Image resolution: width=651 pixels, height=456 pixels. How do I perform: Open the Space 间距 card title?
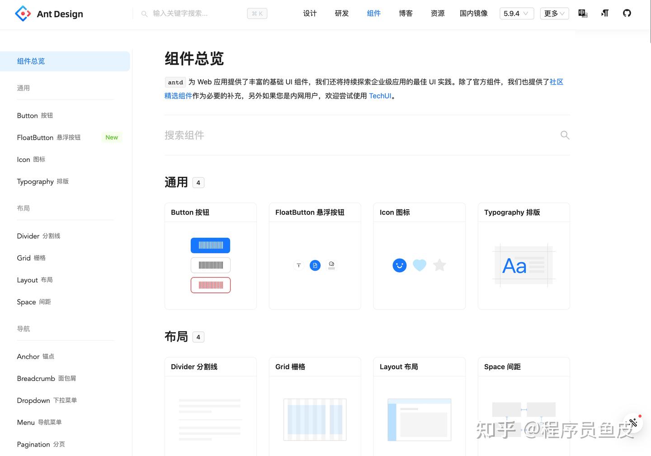pyautogui.click(x=502, y=367)
